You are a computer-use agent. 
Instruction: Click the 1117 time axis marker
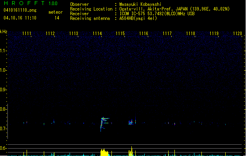click(x=167, y=33)
